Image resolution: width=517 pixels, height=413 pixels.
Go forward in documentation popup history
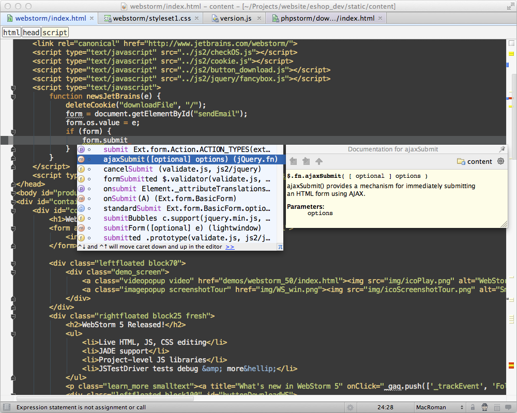[x=306, y=161]
